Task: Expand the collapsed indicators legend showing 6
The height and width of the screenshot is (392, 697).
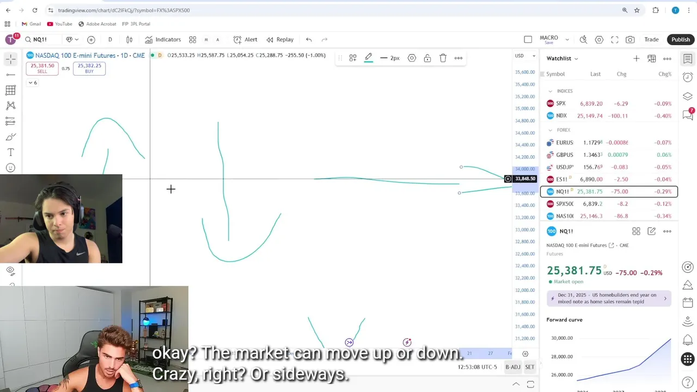Action: point(32,83)
